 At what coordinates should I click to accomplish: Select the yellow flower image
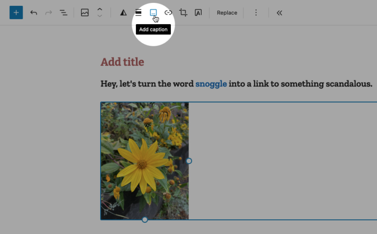(144, 161)
